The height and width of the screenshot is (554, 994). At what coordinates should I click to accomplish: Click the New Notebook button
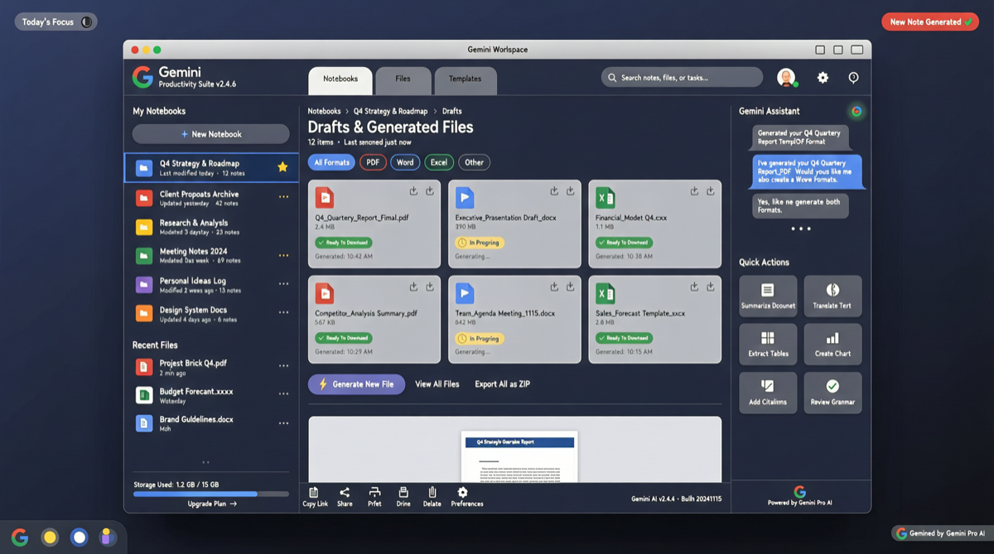(211, 134)
